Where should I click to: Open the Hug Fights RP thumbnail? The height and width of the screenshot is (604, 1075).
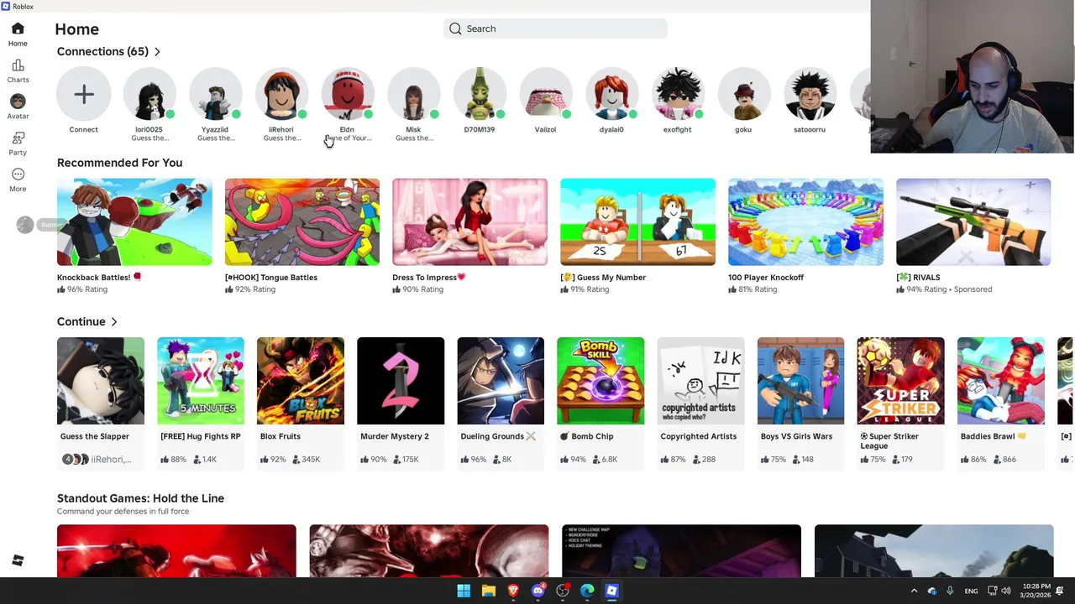click(x=201, y=381)
